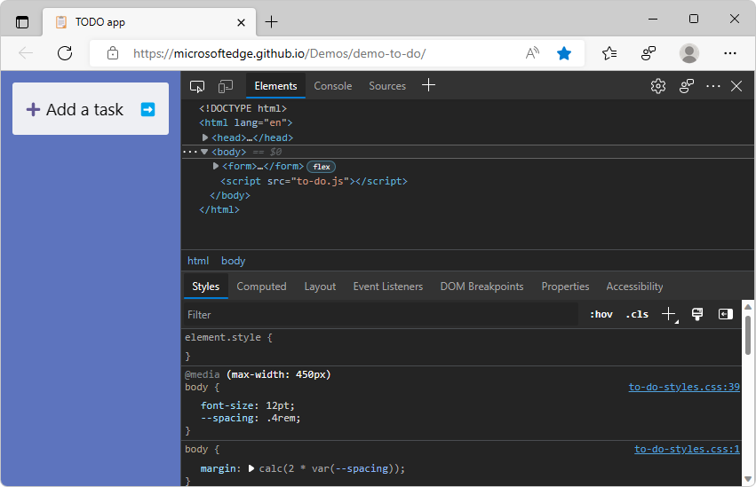Click the styles Filter input
This screenshot has height=487, width=756.
[x=381, y=315]
